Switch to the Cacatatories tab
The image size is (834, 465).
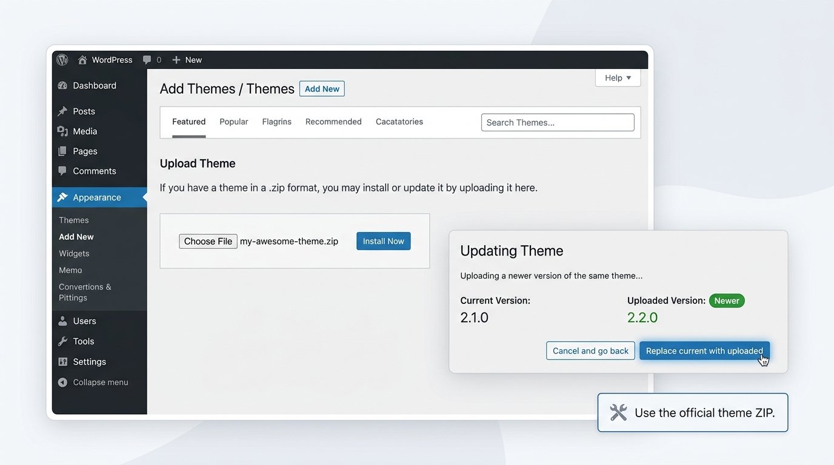(399, 122)
